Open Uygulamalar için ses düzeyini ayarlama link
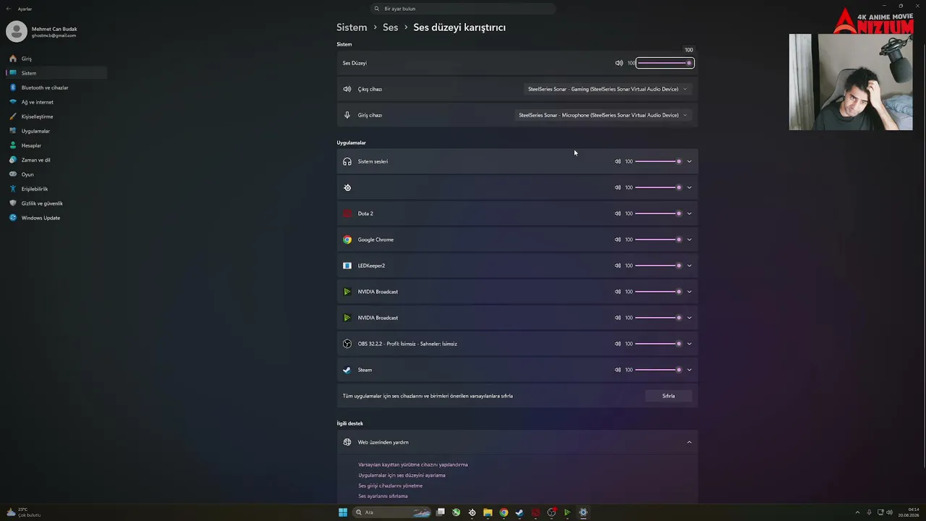This screenshot has width=926, height=521. (402, 475)
